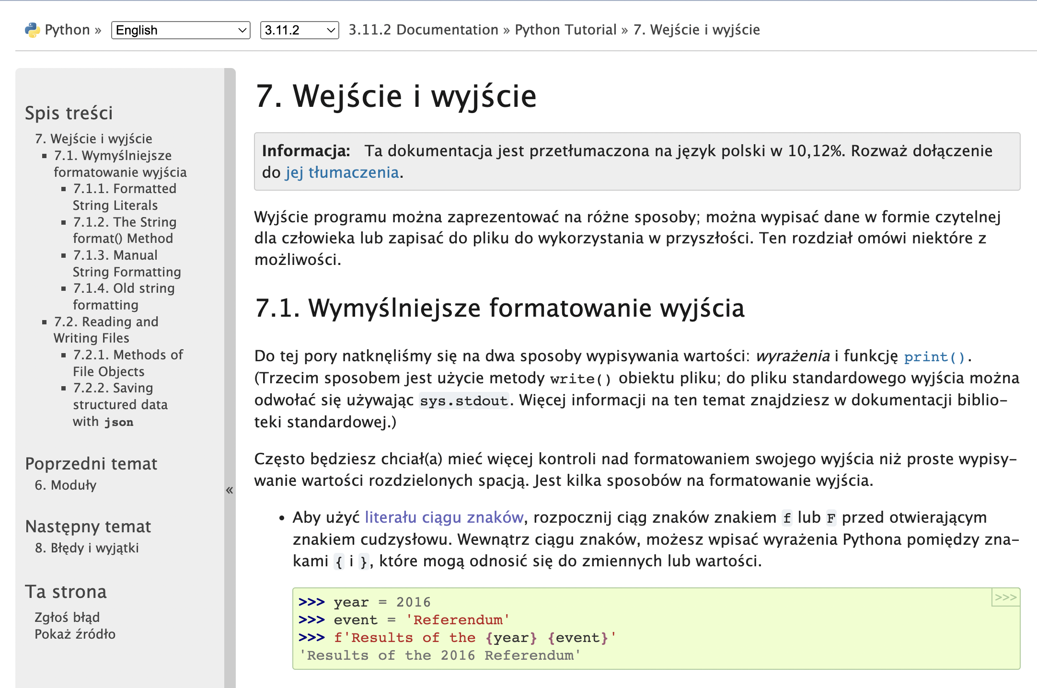Open the 3.11.2 version dropdown
1037x688 pixels.
click(x=299, y=30)
